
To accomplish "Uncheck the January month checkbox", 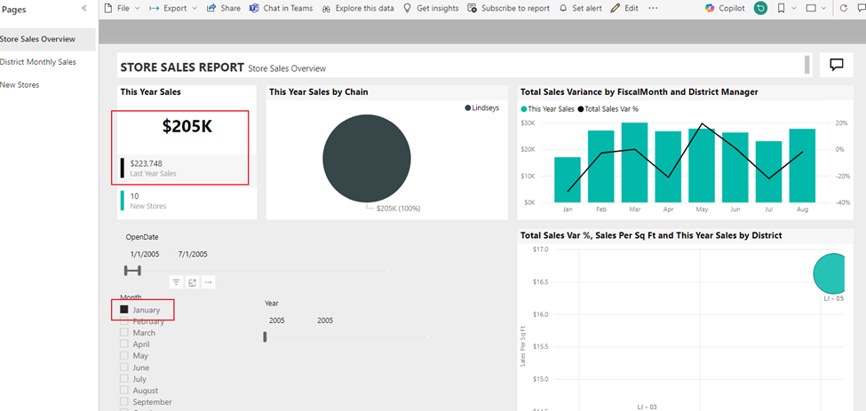I will [x=124, y=310].
